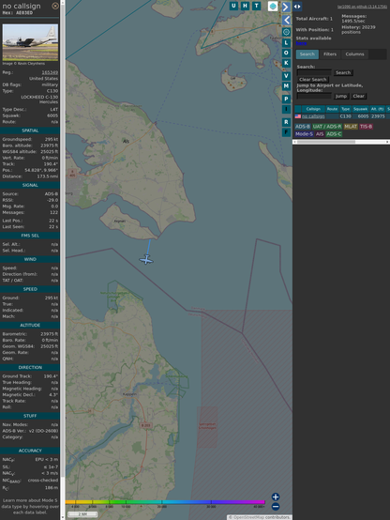Open the OpenStreetMap attribution link
This screenshot has height=520, width=390.
click(247, 517)
